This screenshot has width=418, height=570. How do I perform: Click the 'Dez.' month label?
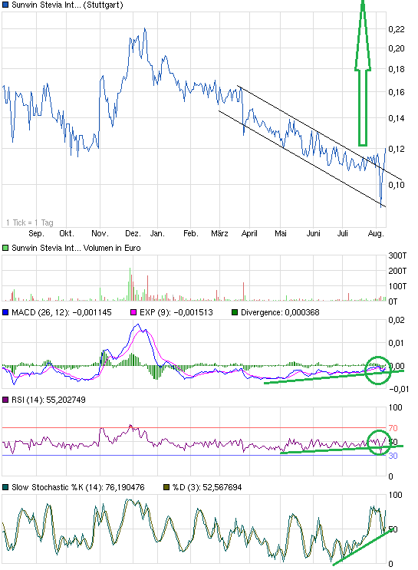(x=133, y=233)
